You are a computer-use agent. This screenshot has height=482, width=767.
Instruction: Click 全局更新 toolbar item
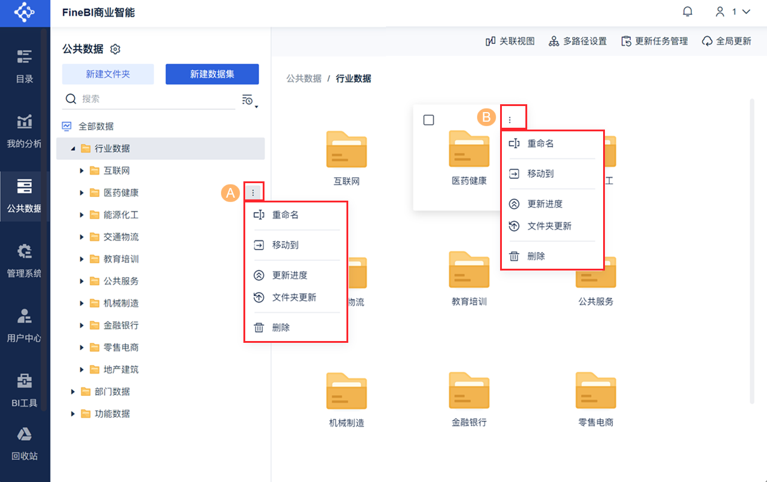[x=726, y=42]
